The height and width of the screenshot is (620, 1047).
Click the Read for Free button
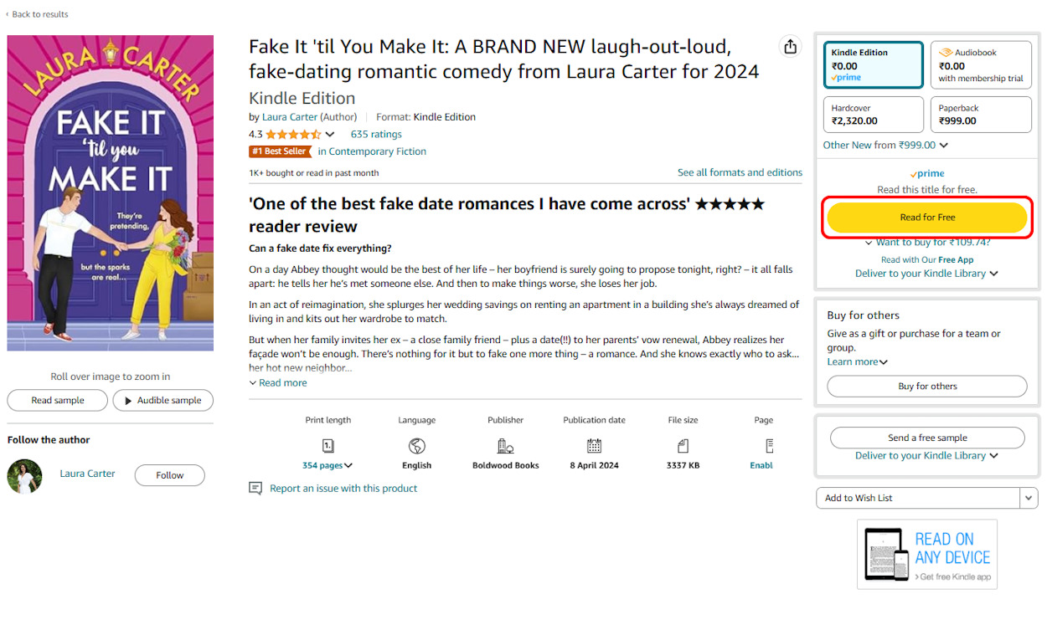(926, 217)
